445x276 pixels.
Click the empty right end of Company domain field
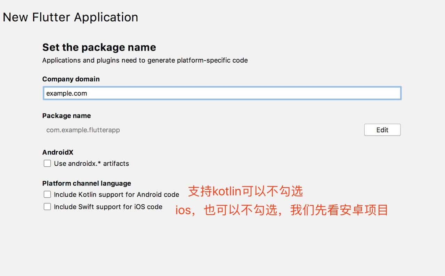[382, 93]
